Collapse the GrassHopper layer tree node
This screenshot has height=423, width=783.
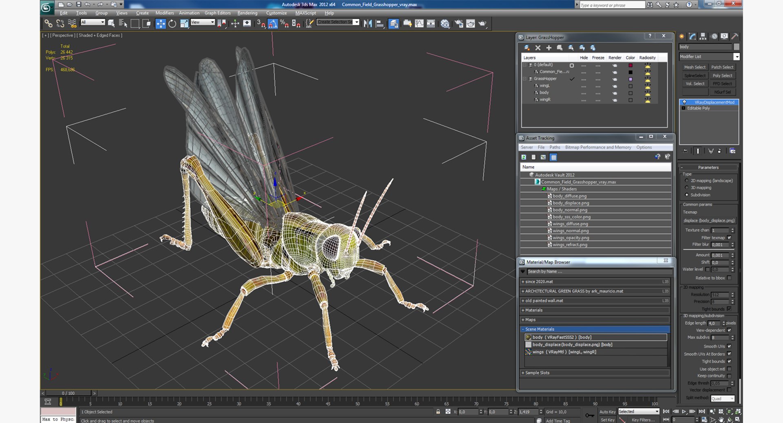click(x=525, y=79)
